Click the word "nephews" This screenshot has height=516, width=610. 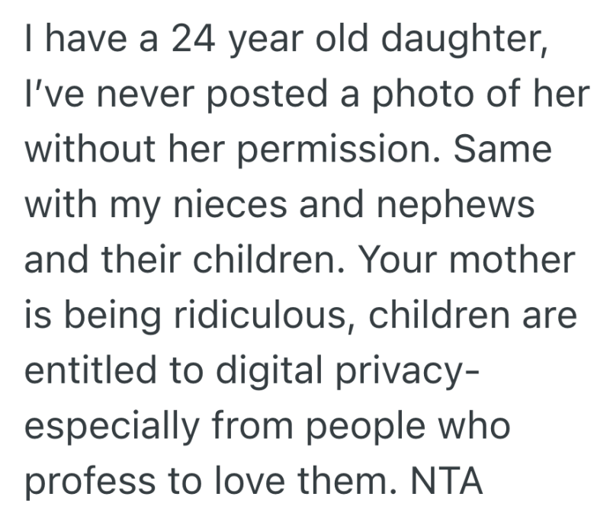(x=456, y=204)
